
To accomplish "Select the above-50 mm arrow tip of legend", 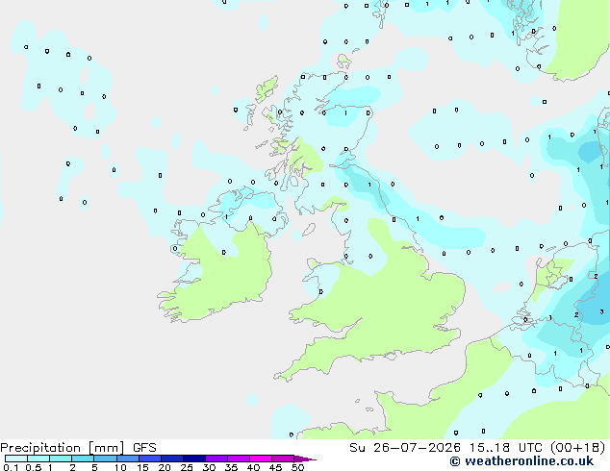I will pos(305,459).
